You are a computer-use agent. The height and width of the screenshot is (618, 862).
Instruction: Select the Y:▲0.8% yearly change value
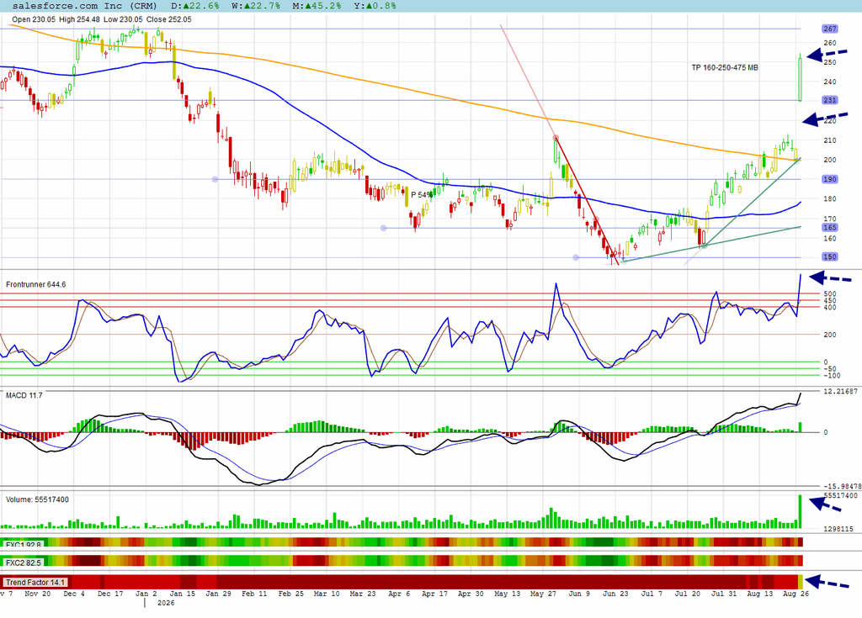(x=374, y=6)
